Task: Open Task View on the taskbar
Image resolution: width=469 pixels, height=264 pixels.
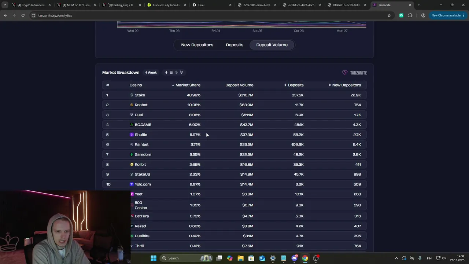Action: coord(219,258)
